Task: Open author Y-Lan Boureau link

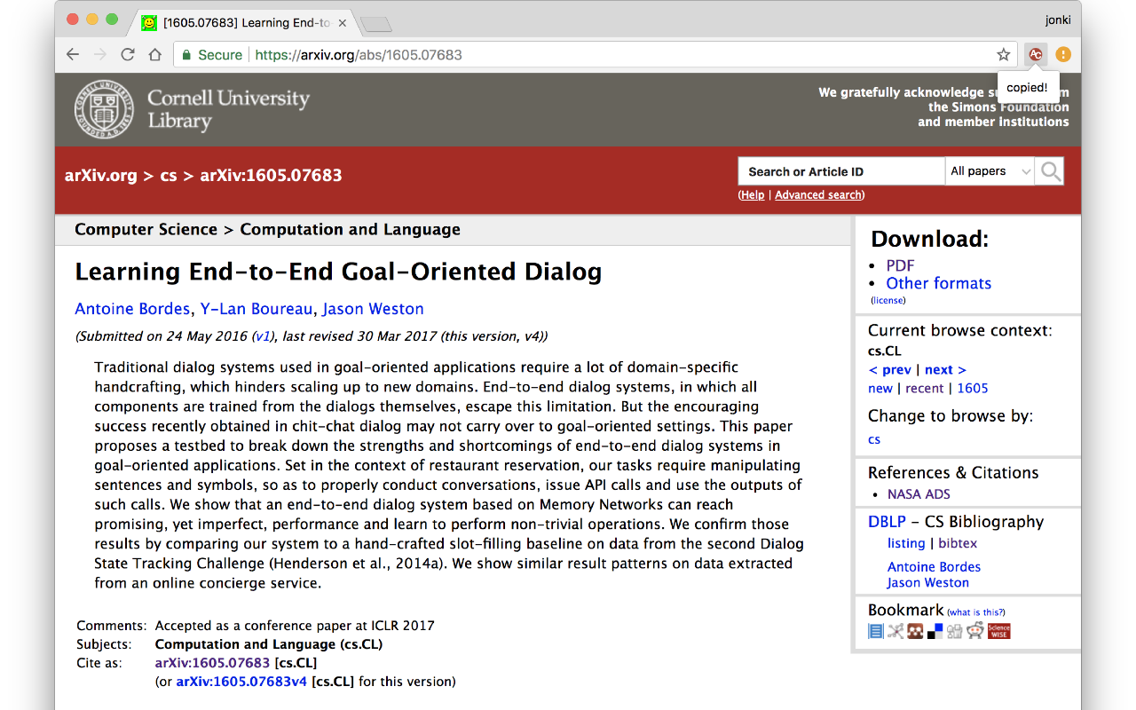Action: (x=256, y=309)
